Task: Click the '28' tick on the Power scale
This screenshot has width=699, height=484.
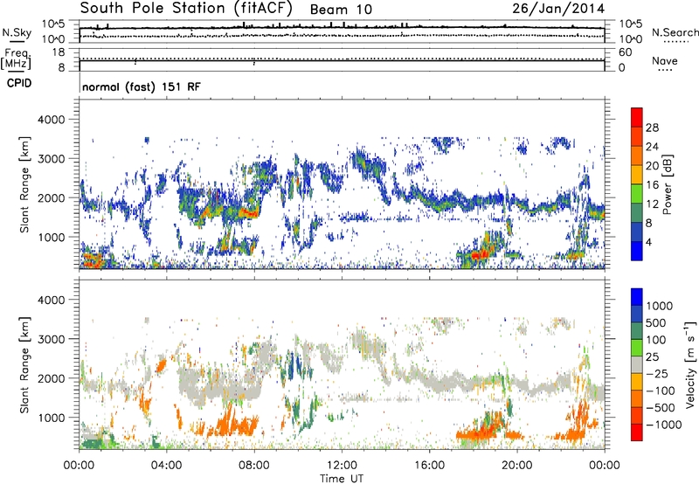Action: coord(652,128)
